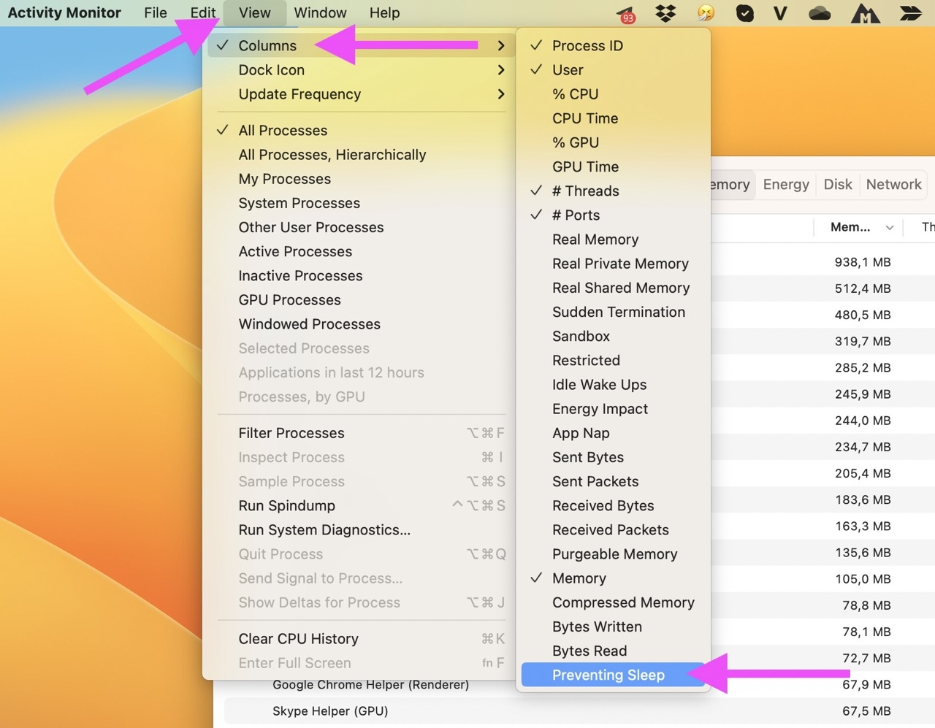Enable the CPU Time column
The height and width of the screenshot is (728, 935).
click(x=614, y=118)
